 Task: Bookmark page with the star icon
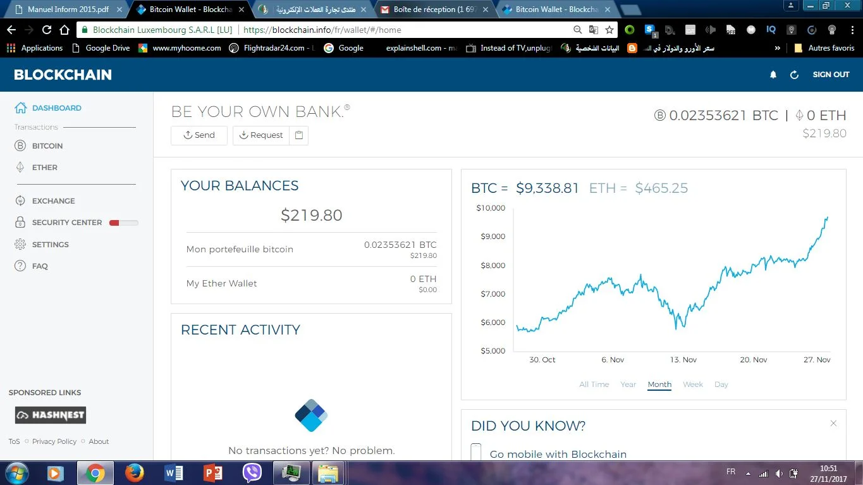[x=609, y=30]
